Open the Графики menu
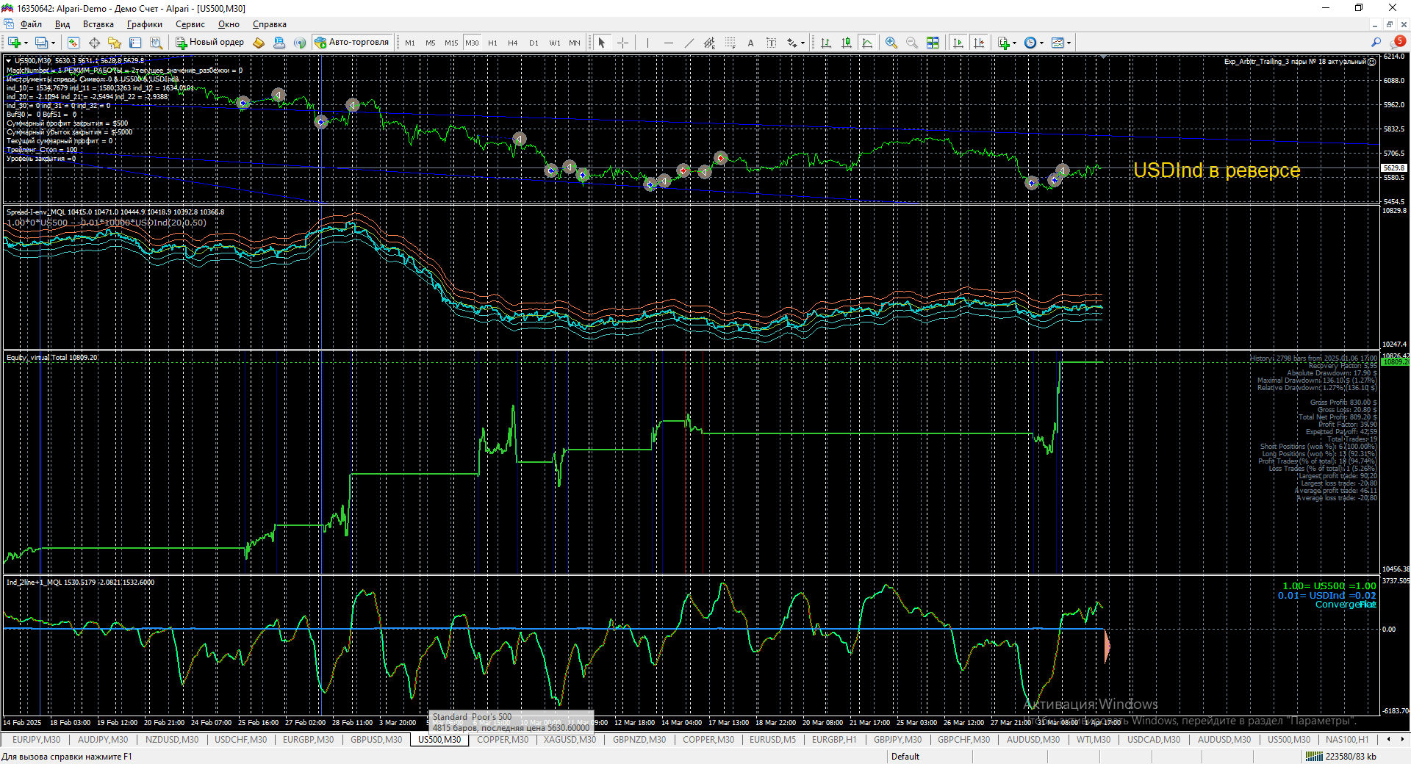Image resolution: width=1411 pixels, height=764 pixels. [145, 24]
